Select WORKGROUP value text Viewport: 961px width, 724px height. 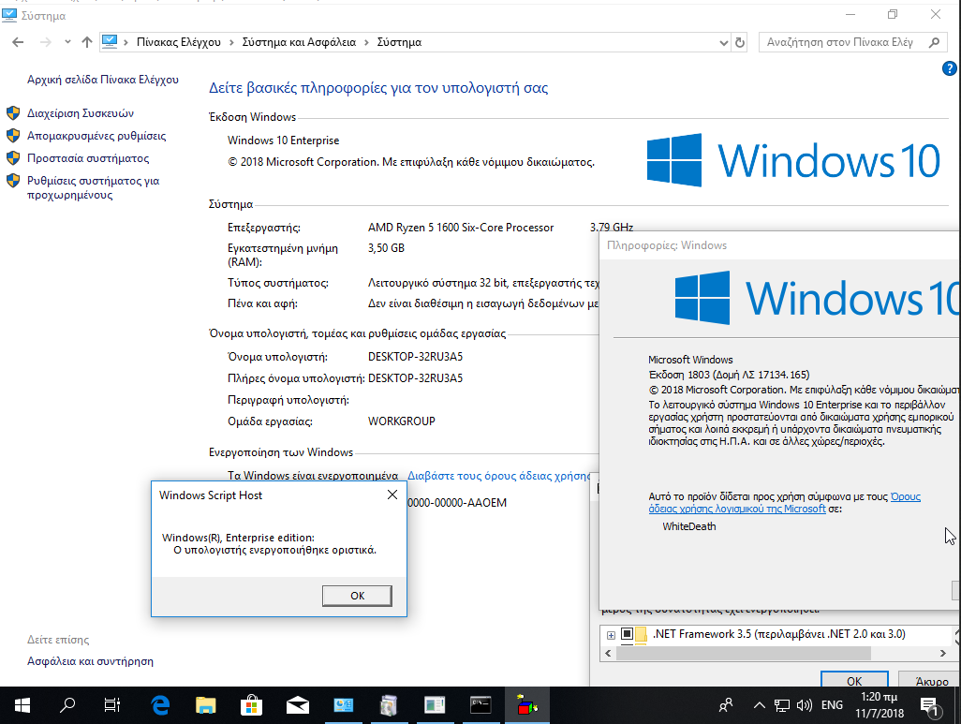[402, 421]
